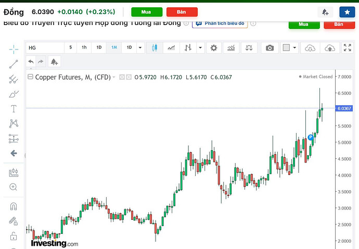Screen dimensions: 359x249
Task: Select the crosshair cursor tool
Action: (x=14, y=49)
